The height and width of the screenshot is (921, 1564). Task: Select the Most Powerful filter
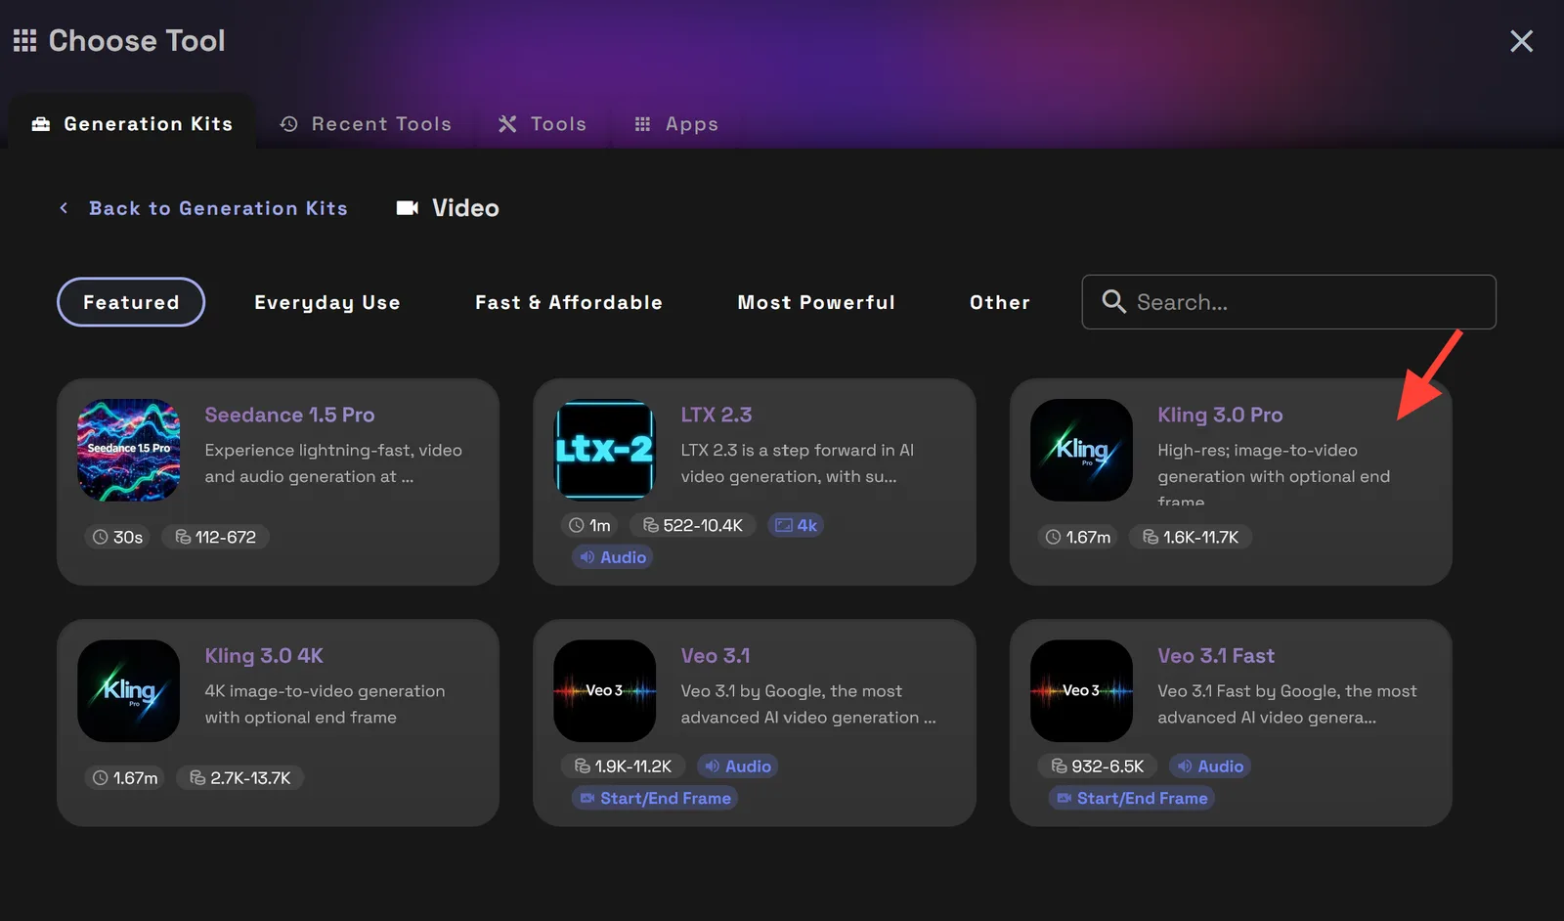point(816,302)
